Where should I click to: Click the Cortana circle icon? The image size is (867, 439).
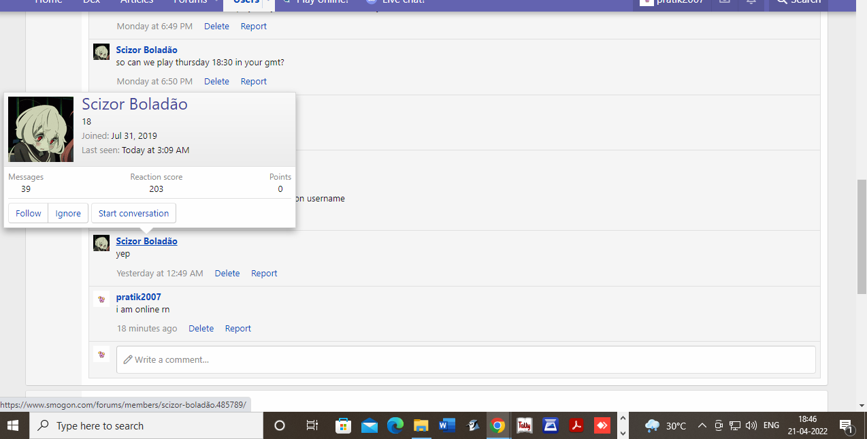click(279, 425)
